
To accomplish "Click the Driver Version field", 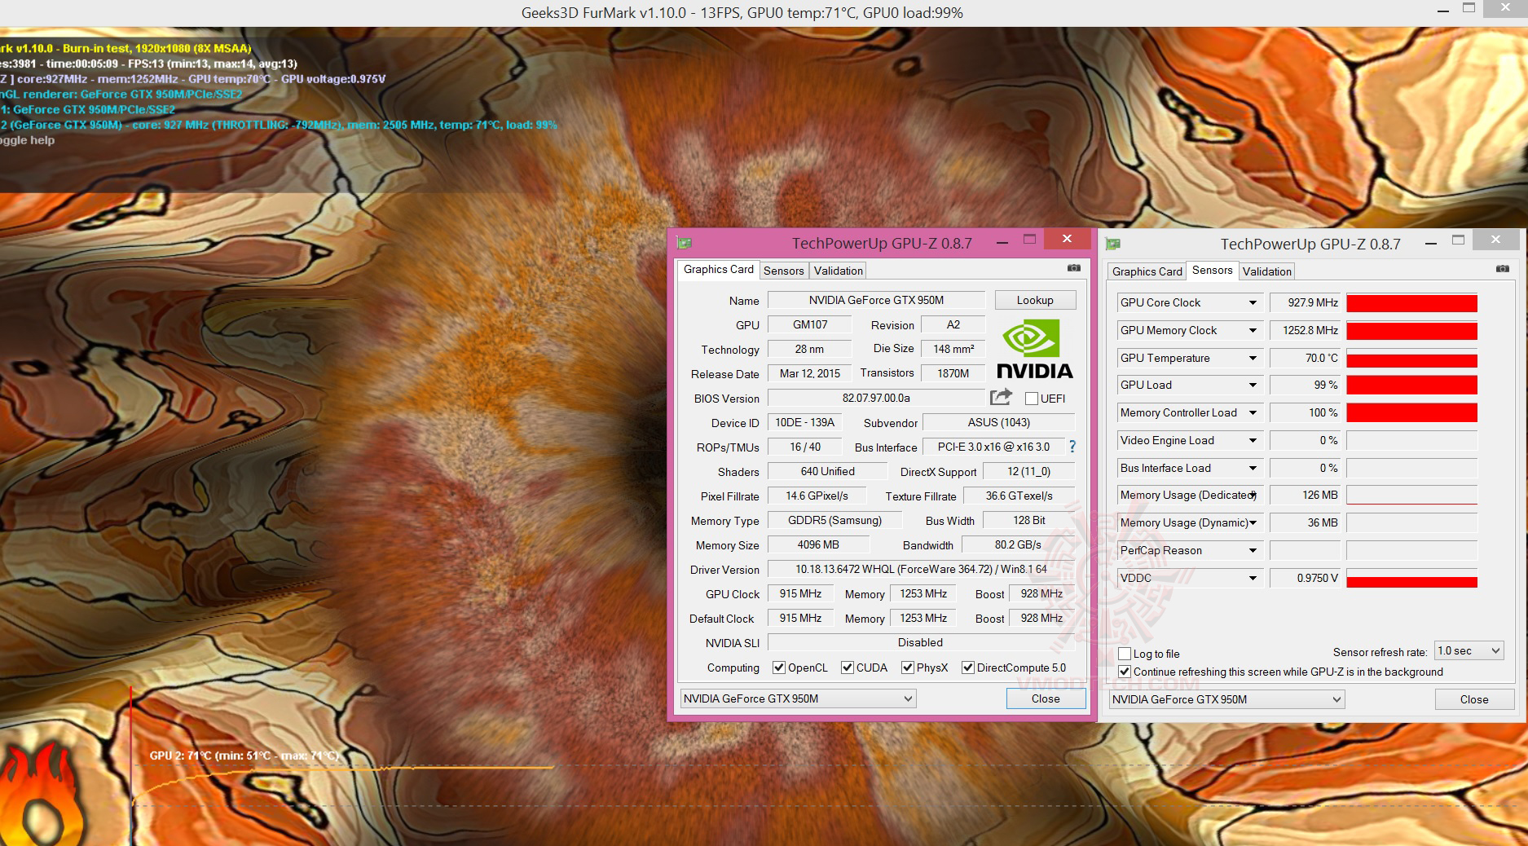I will (x=922, y=569).
